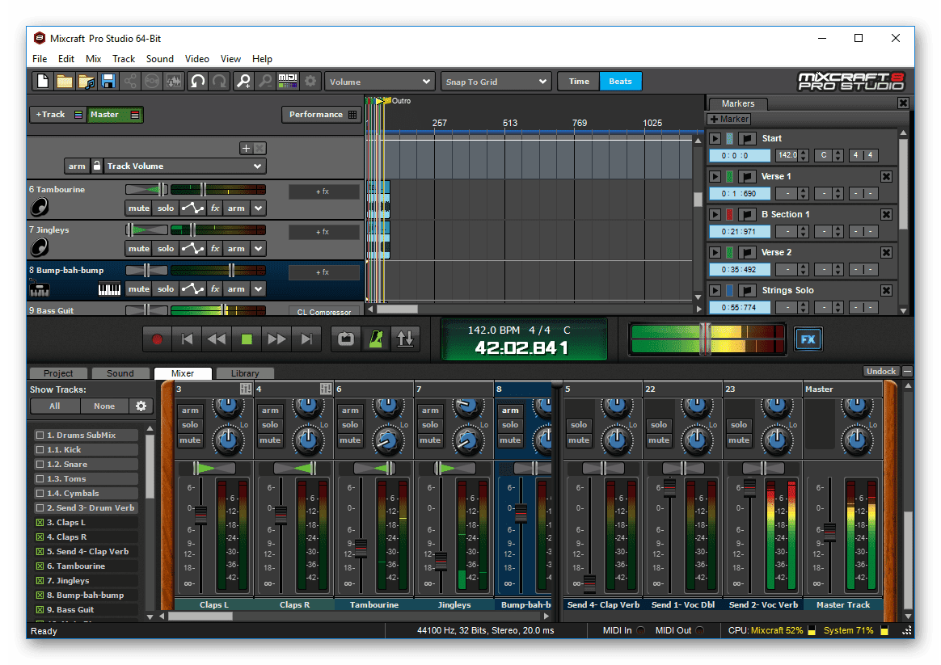
Task: Open the Performance panel button
Action: point(322,115)
